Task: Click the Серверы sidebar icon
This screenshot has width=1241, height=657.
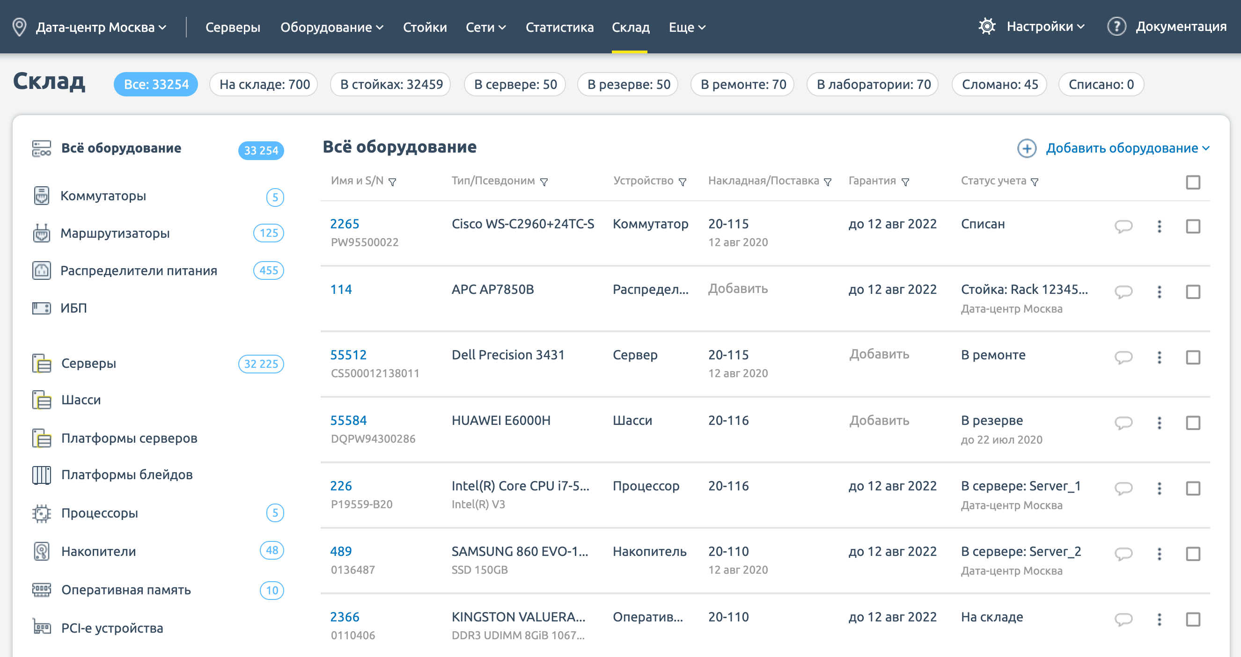Action: (42, 363)
